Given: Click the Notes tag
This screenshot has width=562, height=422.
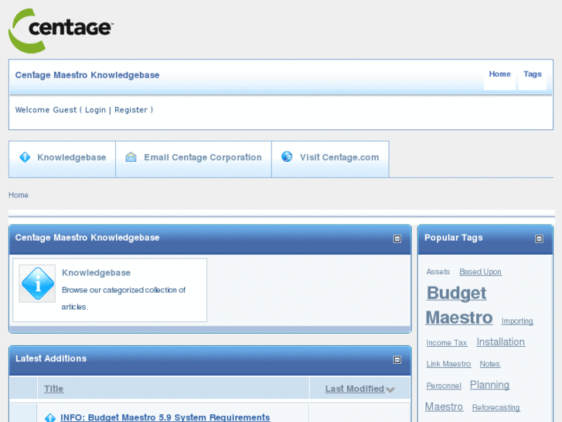Looking at the screenshot, I should [x=489, y=364].
